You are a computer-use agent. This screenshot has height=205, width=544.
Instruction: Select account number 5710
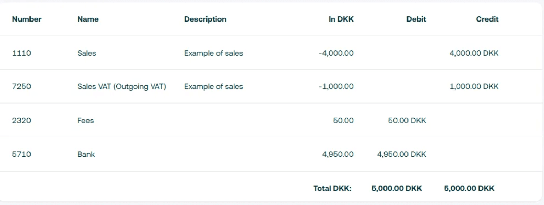click(x=22, y=154)
